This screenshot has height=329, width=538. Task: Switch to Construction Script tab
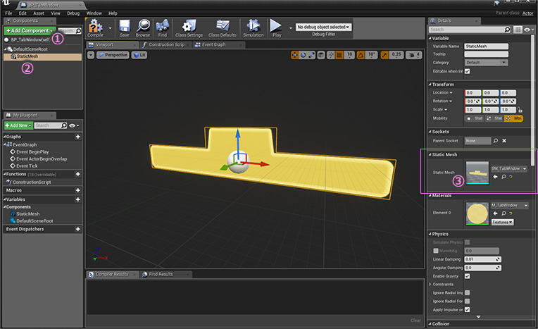165,44
